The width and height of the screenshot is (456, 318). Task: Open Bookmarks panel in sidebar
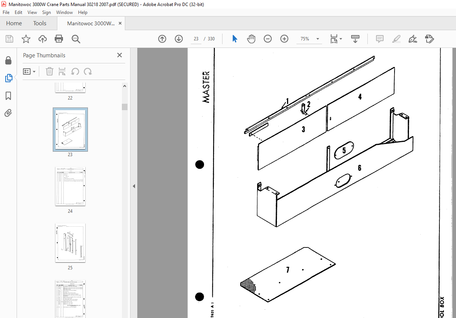[x=8, y=96]
